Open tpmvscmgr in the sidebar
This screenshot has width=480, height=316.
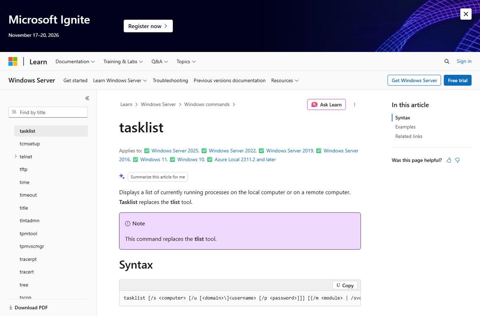(x=32, y=246)
